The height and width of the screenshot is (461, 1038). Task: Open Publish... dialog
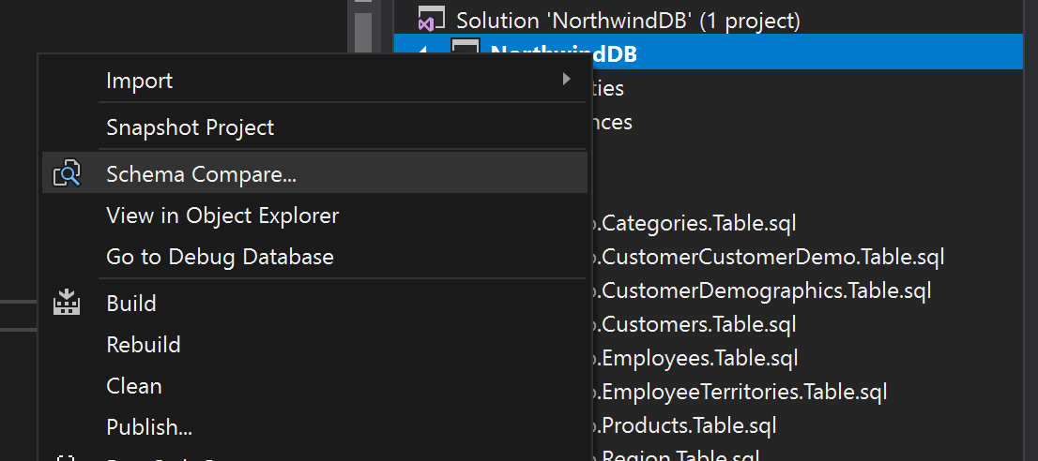314,426
